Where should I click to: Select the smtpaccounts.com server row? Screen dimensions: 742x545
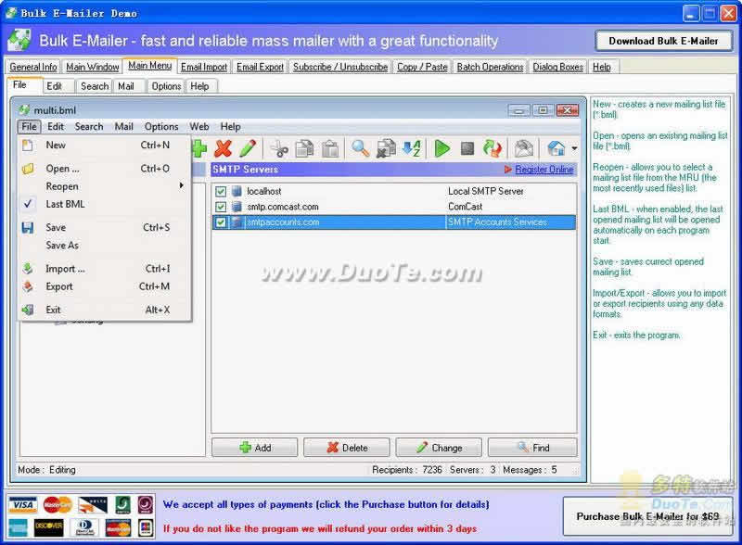394,222
